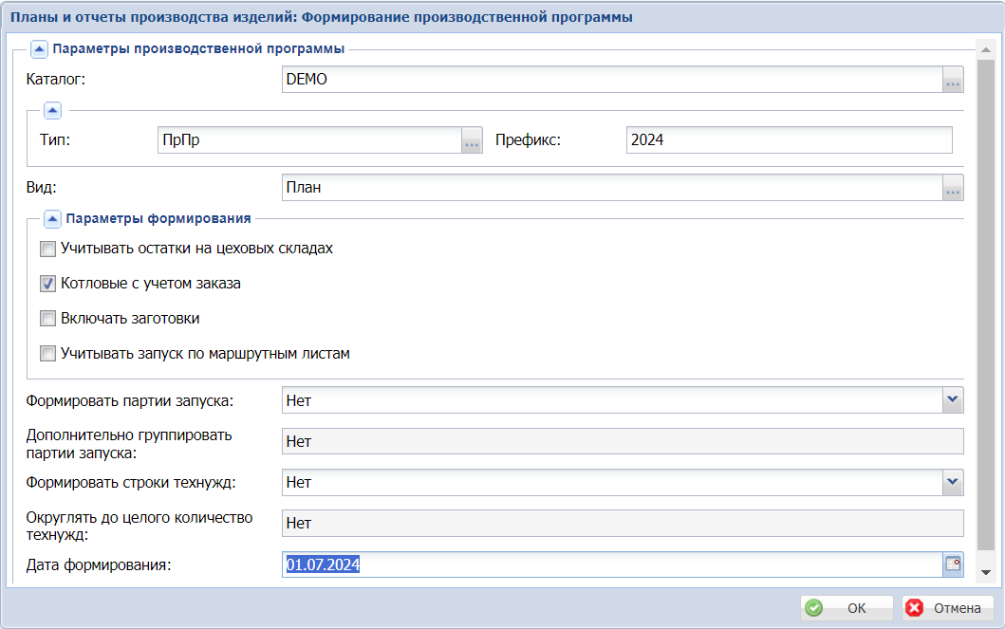This screenshot has height=629, width=1005.
Task: Open Формировать партии запуска dropdown
Action: 953,400
